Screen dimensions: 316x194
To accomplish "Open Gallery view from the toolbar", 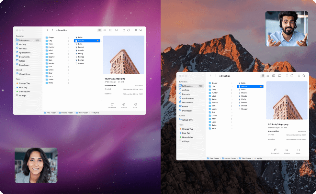I will click(116, 30).
